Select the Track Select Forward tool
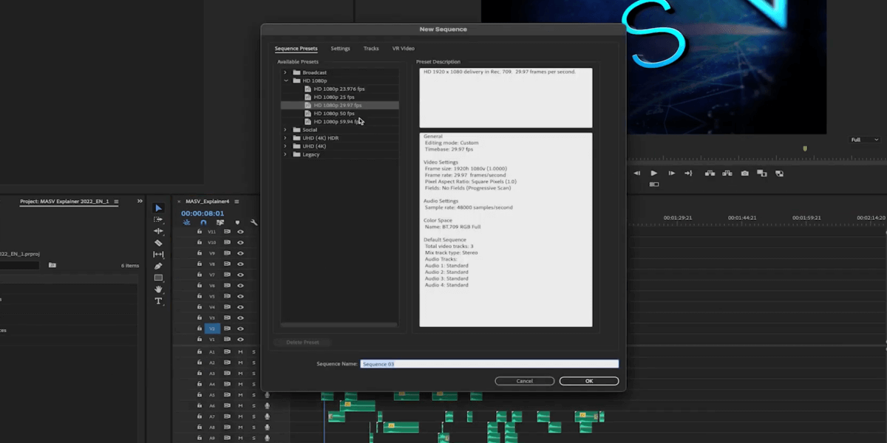The height and width of the screenshot is (443, 887). tap(158, 219)
